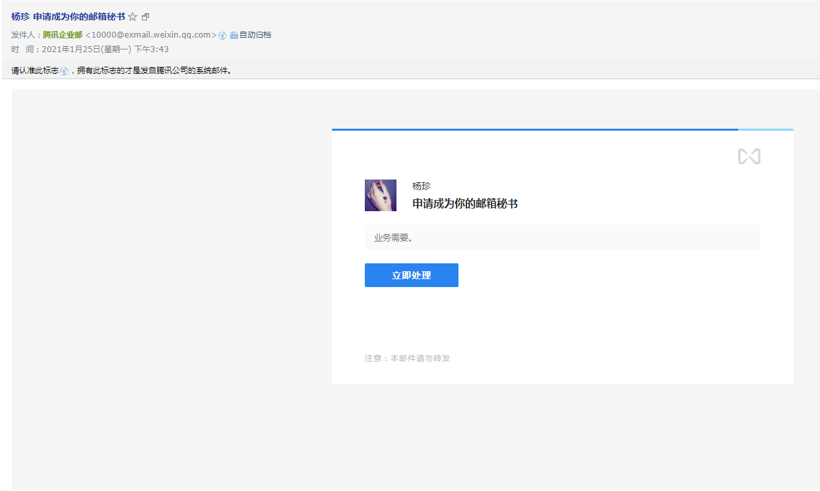Click sender address 10000@exmail.weixin.qq.com
Image resolution: width=820 pixels, height=491 pixels.
151,35
